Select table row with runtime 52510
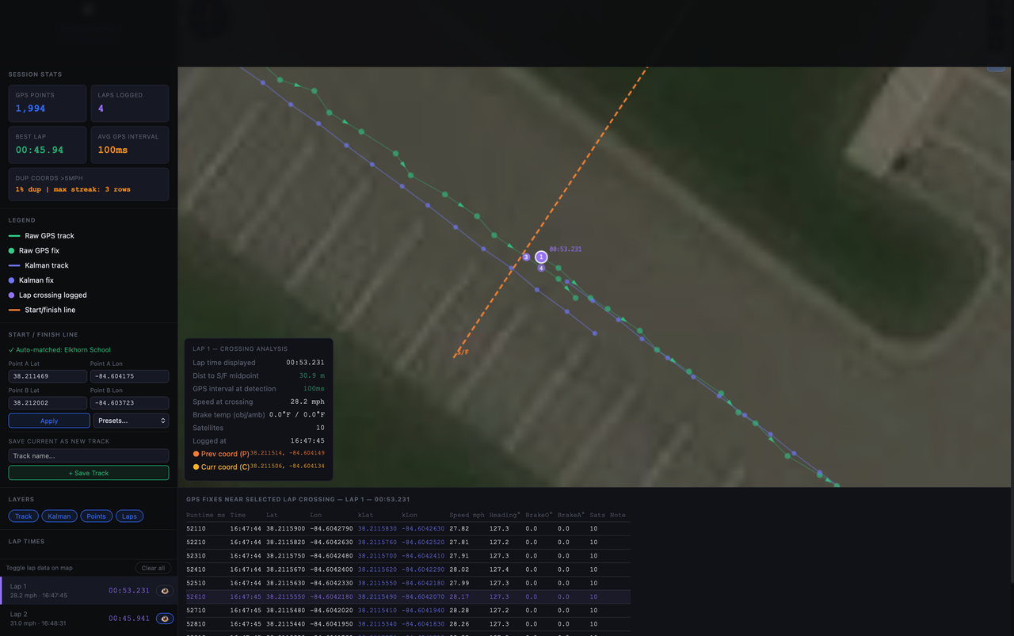Image resolution: width=1014 pixels, height=636 pixels. click(408, 583)
